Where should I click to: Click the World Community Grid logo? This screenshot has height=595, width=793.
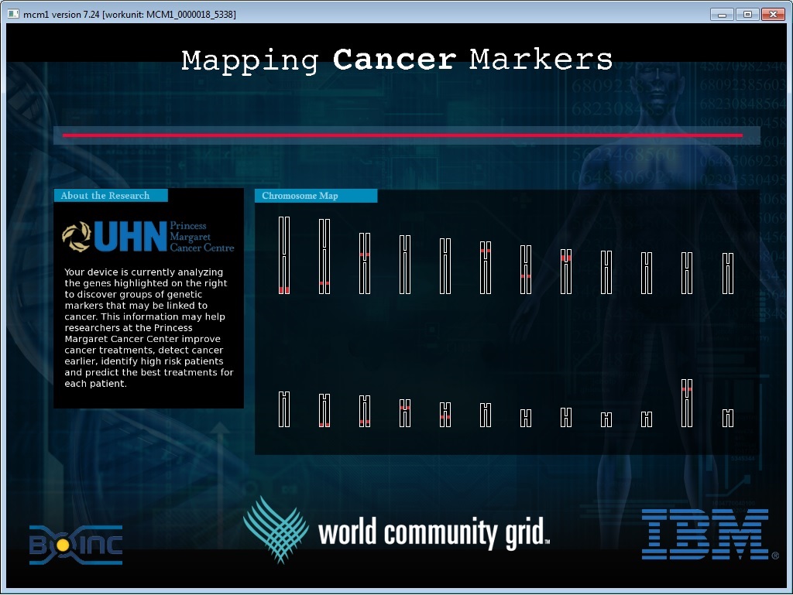[396, 530]
